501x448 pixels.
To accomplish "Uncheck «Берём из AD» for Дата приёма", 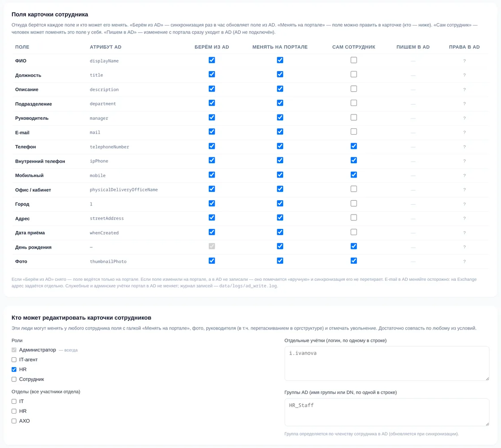I will [212, 232].
